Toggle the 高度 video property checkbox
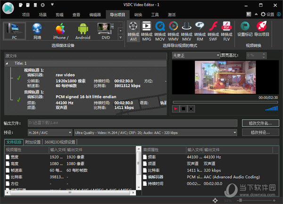Viewport: 283px width, 204px height. point(8,163)
